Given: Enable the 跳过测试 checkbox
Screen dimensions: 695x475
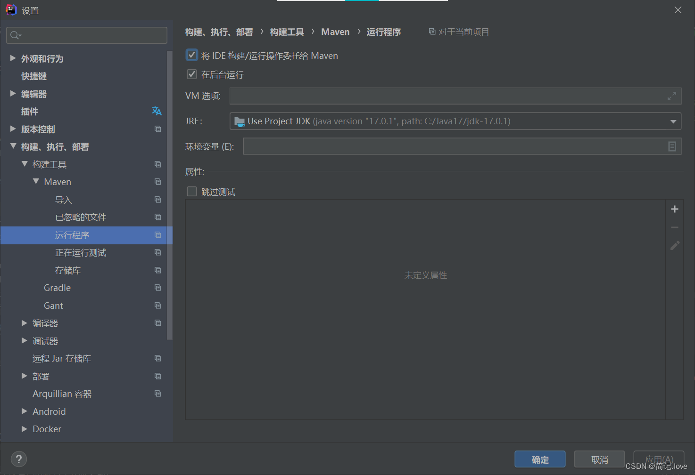Looking at the screenshot, I should (191, 191).
